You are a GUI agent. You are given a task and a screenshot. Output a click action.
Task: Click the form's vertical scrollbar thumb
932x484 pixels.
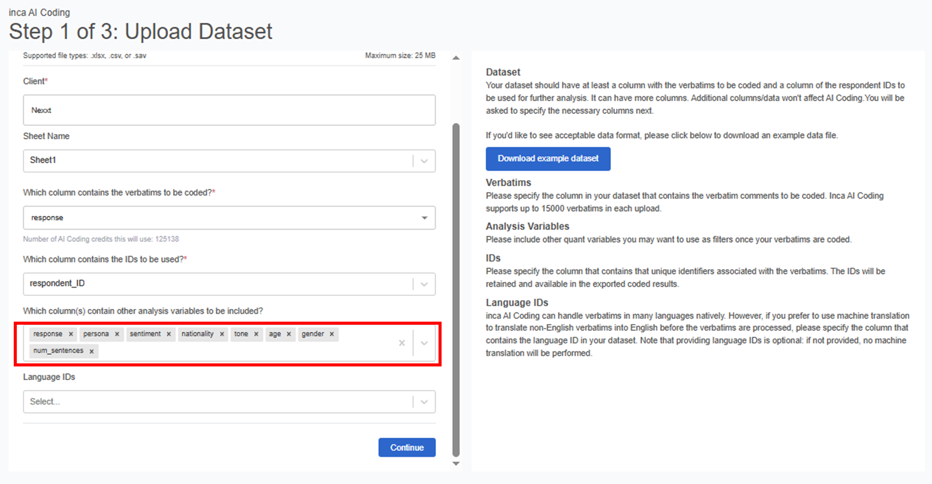(456, 290)
